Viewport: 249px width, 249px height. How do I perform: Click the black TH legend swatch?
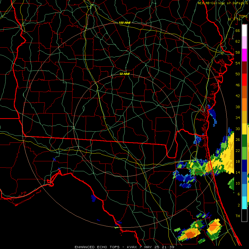[x=244, y=215]
